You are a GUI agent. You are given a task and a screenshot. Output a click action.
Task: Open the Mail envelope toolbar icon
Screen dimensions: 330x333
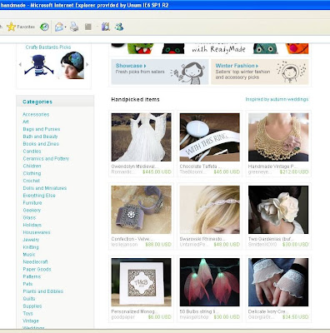[x=59, y=27]
